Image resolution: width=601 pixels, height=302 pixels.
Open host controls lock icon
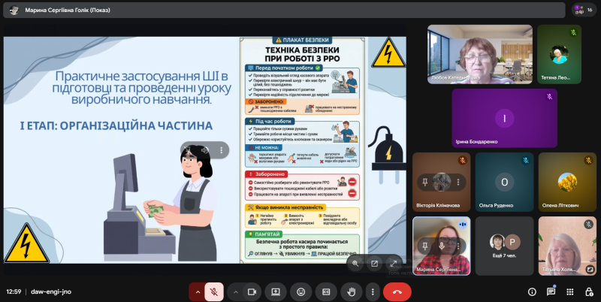point(589,292)
